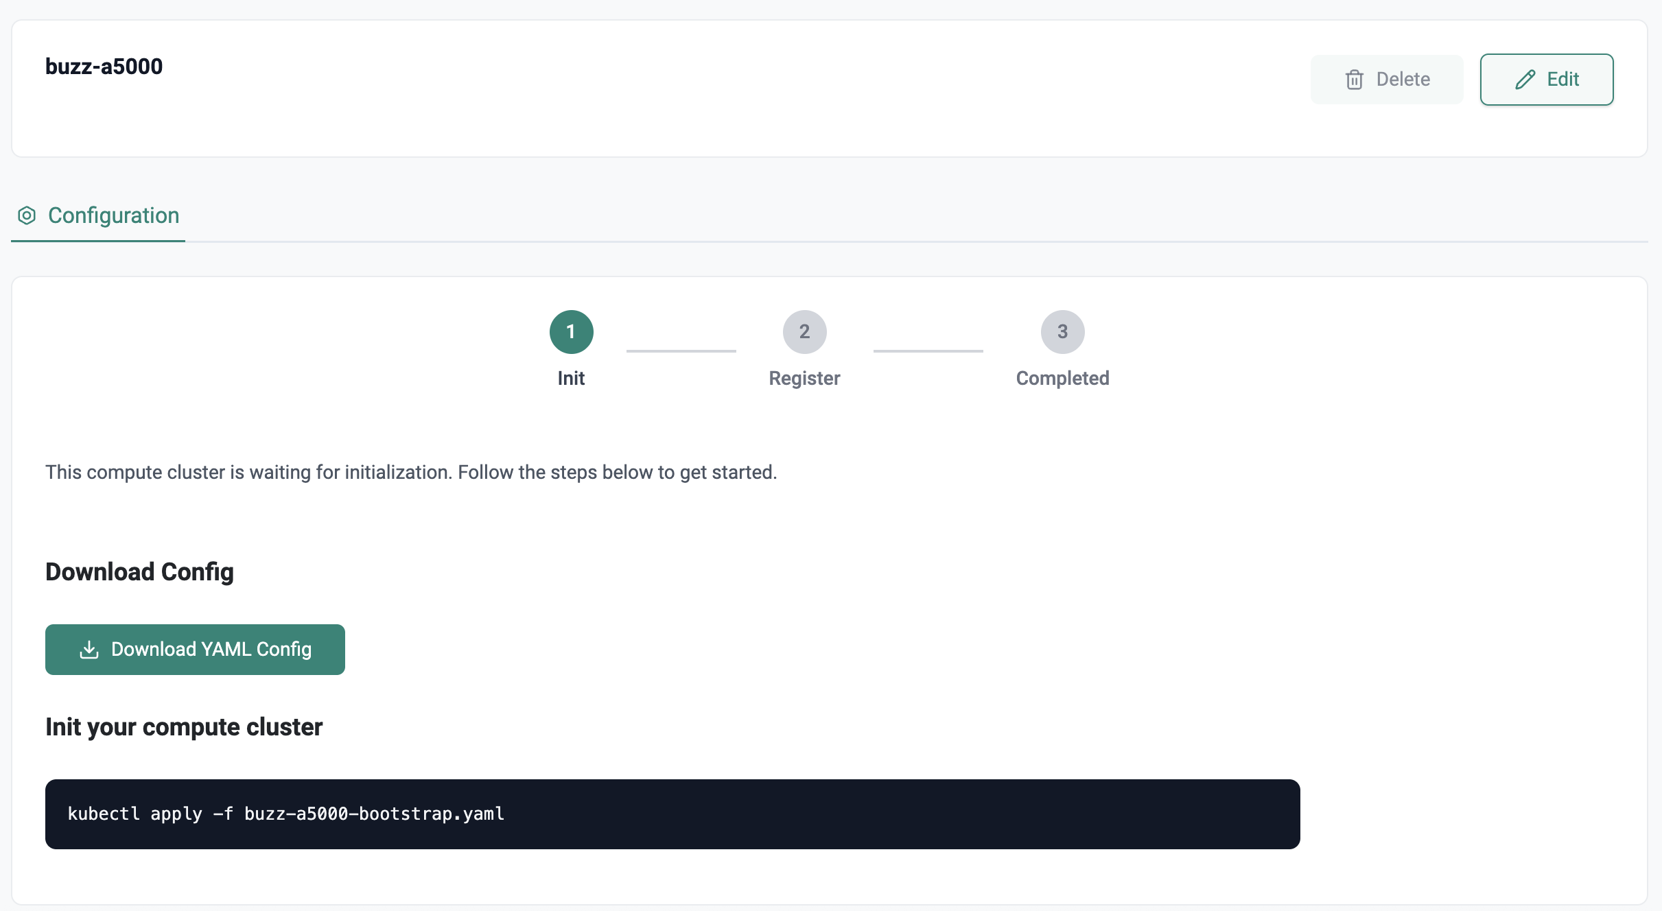
Task: Click the target icon beside Configuration
Action: point(26,215)
